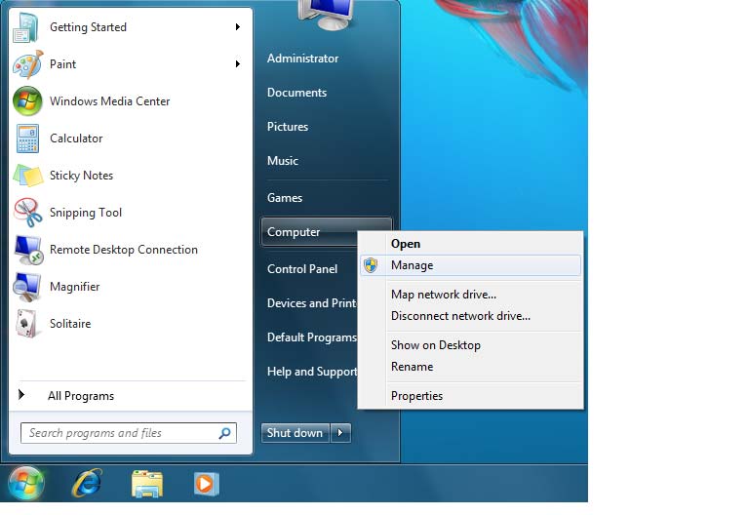Select Disconnect network drive...

click(470, 316)
